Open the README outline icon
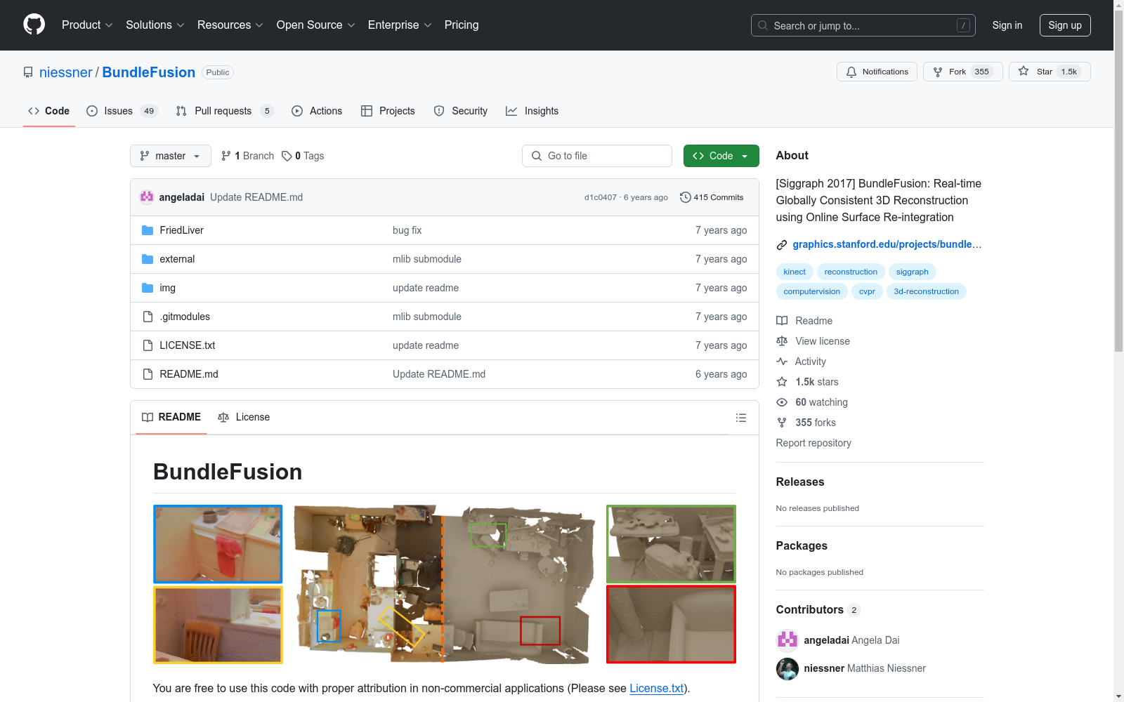1124x702 pixels. coord(740,418)
